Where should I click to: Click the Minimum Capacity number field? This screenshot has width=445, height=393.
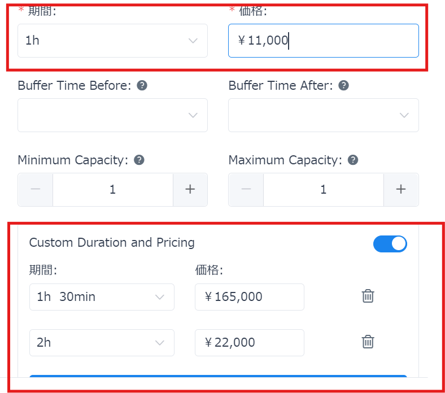112,190
